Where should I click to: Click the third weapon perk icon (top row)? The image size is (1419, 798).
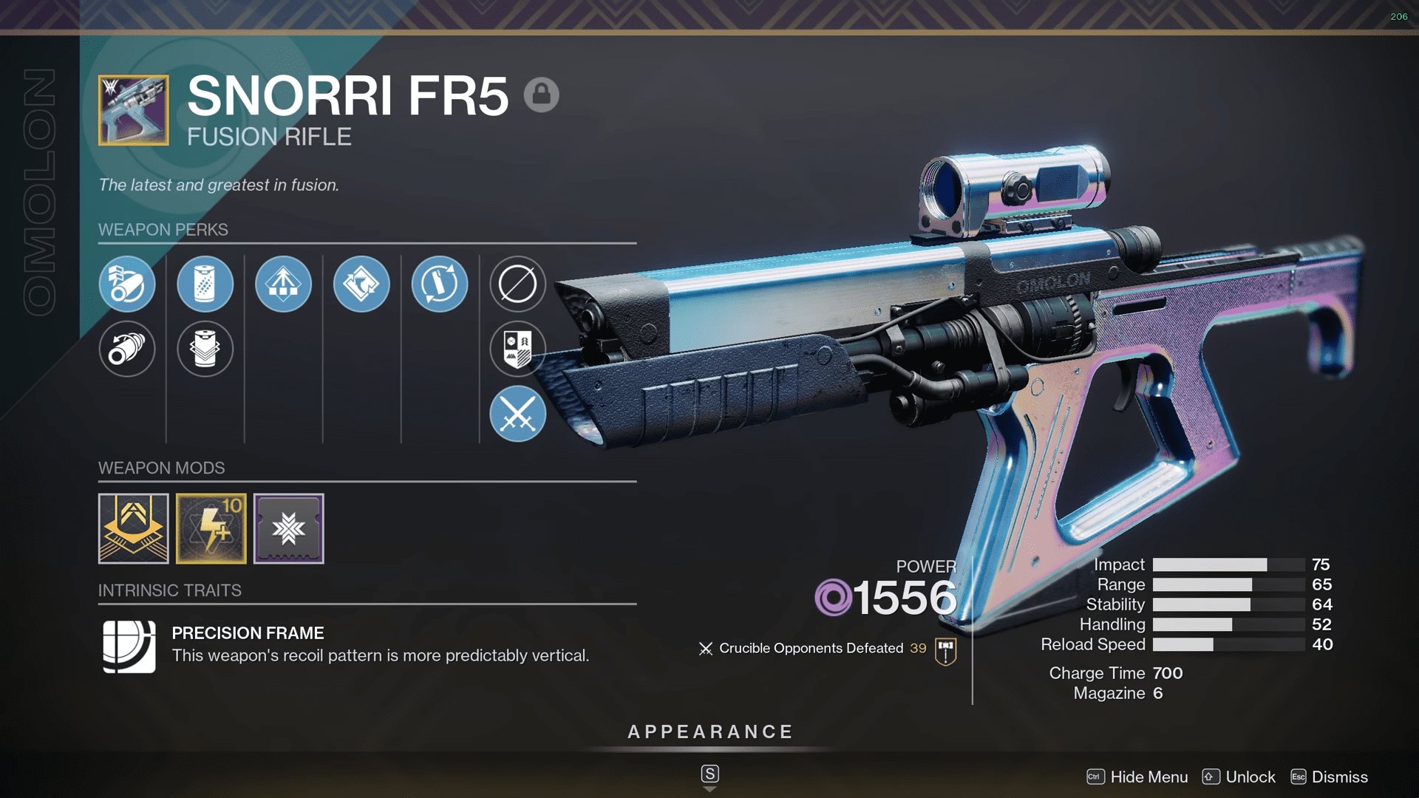click(x=282, y=282)
